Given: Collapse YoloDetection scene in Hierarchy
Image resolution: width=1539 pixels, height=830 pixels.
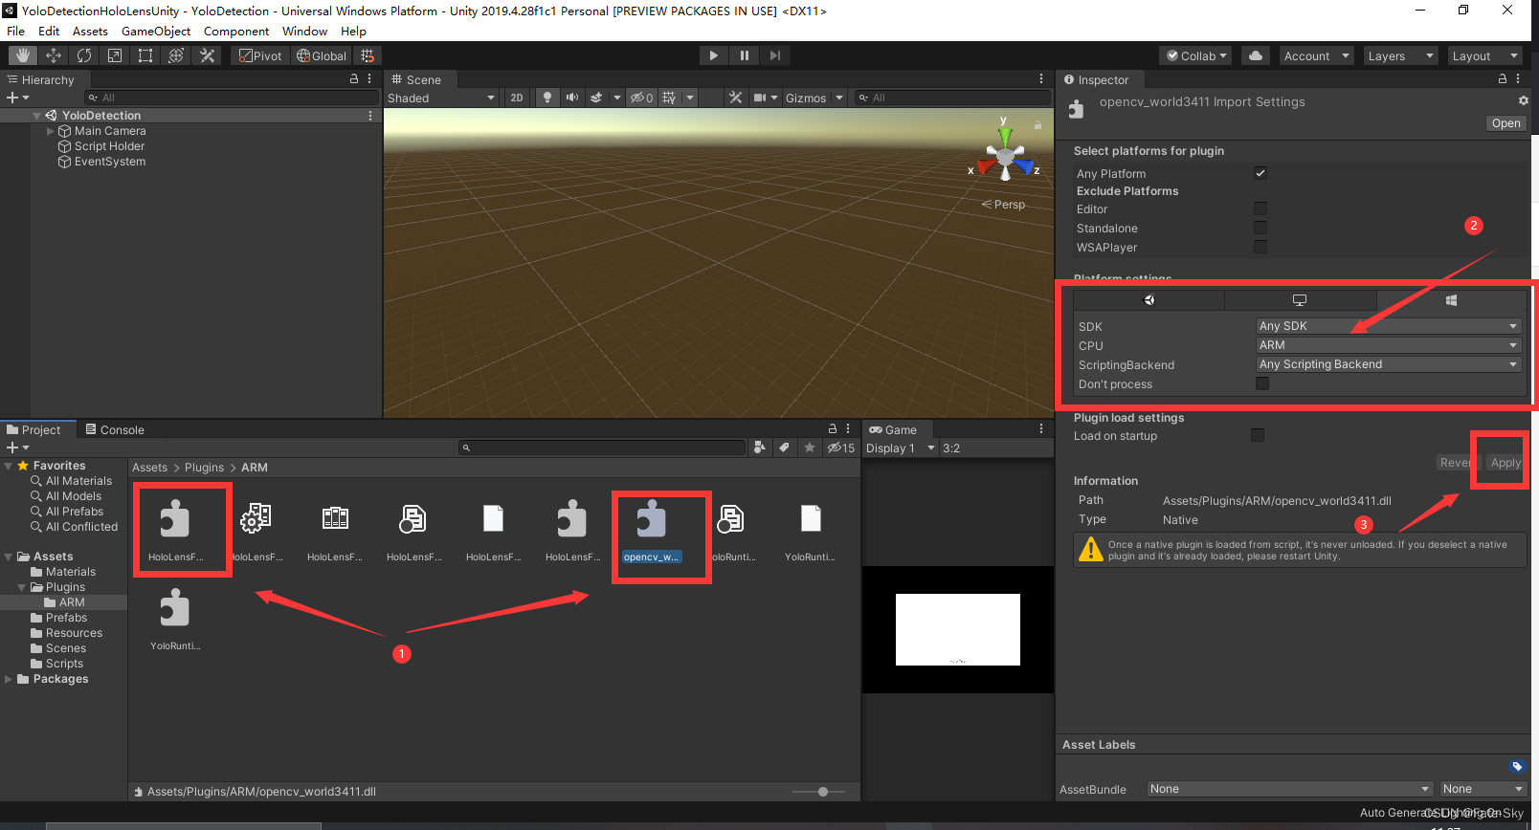Looking at the screenshot, I should click(36, 116).
